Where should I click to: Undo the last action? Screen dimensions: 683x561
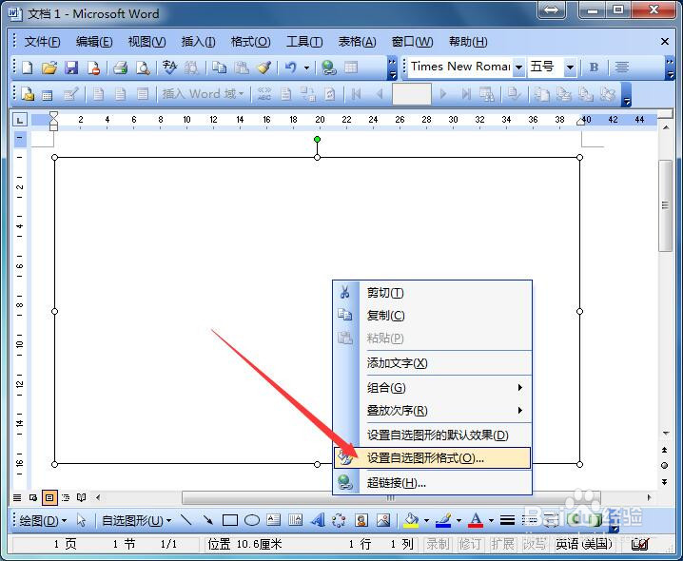pyautogui.click(x=290, y=68)
